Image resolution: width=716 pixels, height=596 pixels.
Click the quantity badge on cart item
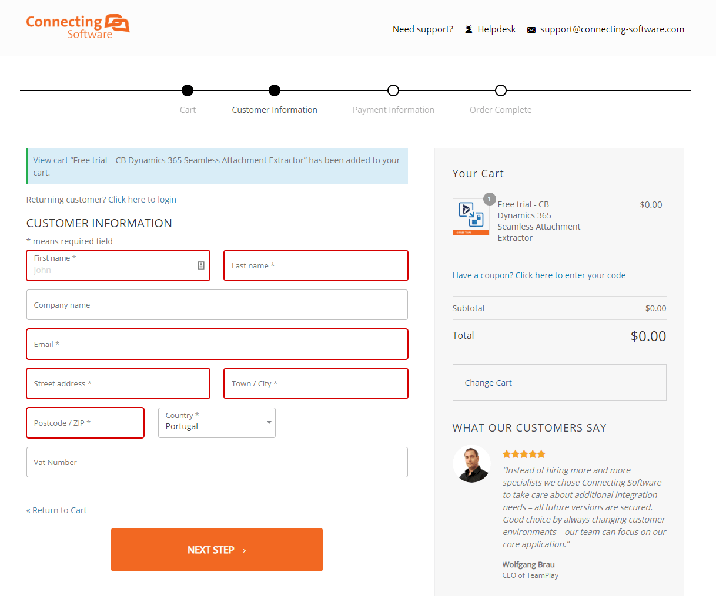489,199
